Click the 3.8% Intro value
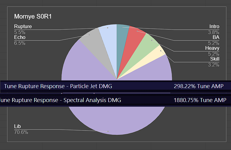Screen dimensions: 231x150 point(214,32)
